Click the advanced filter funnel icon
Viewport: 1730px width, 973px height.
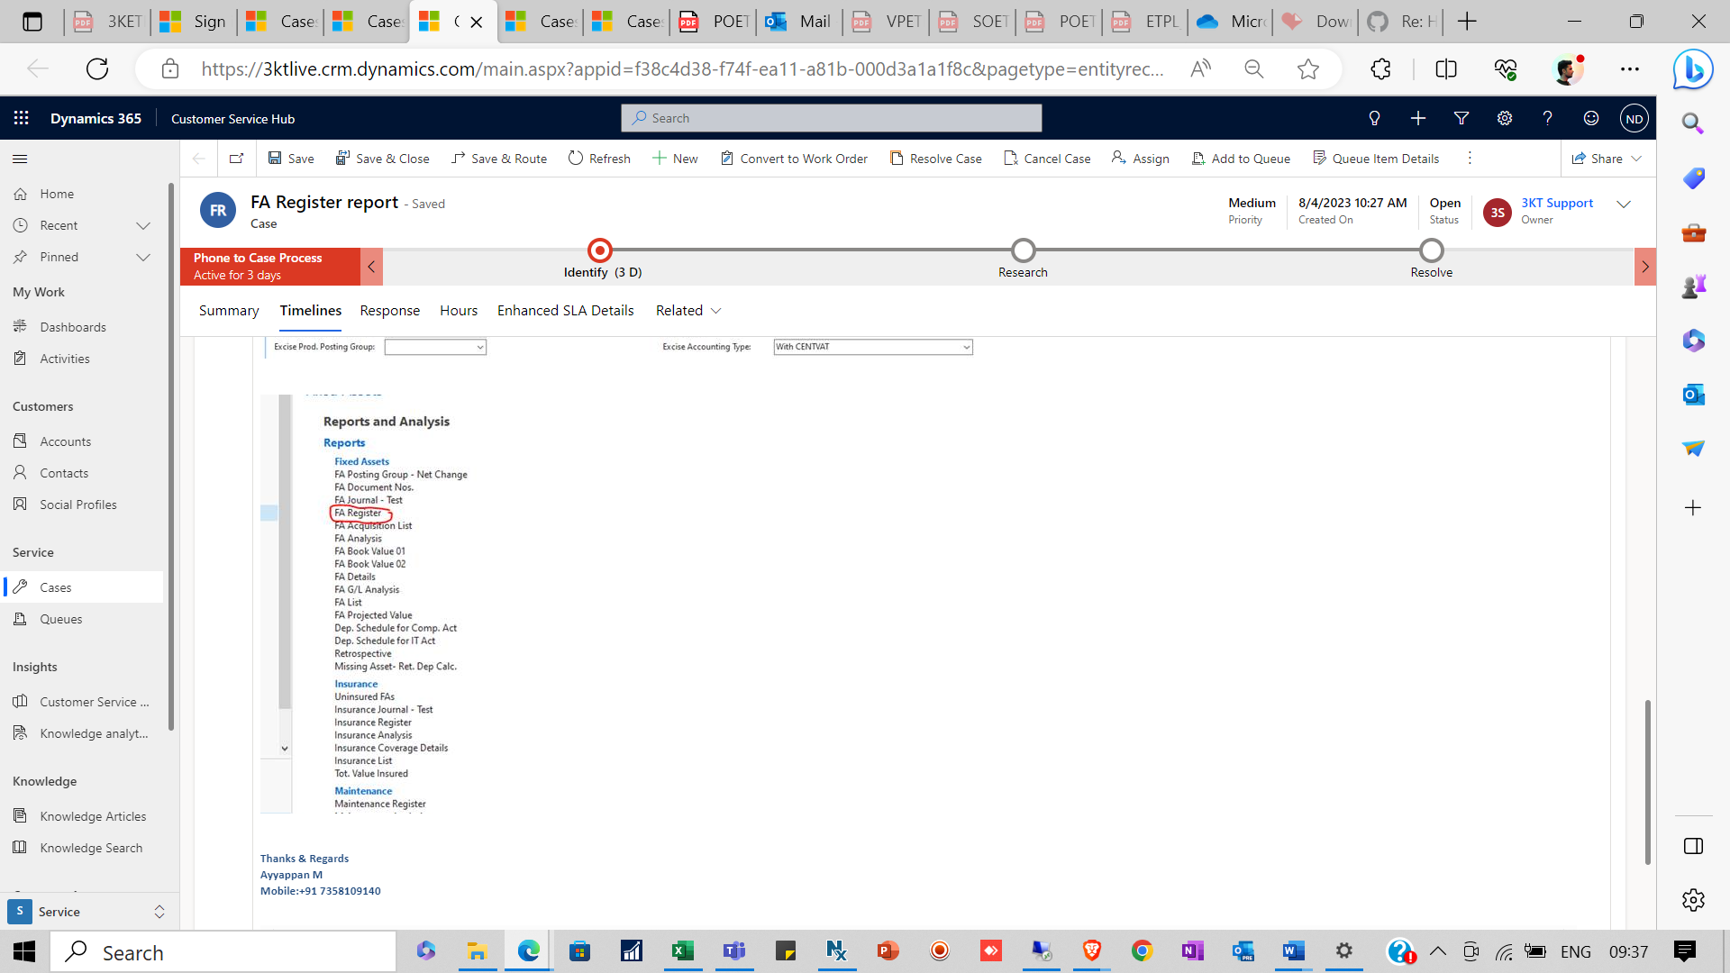coord(1461,118)
